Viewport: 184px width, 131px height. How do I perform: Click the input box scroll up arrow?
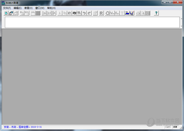click(x=181, y=19)
